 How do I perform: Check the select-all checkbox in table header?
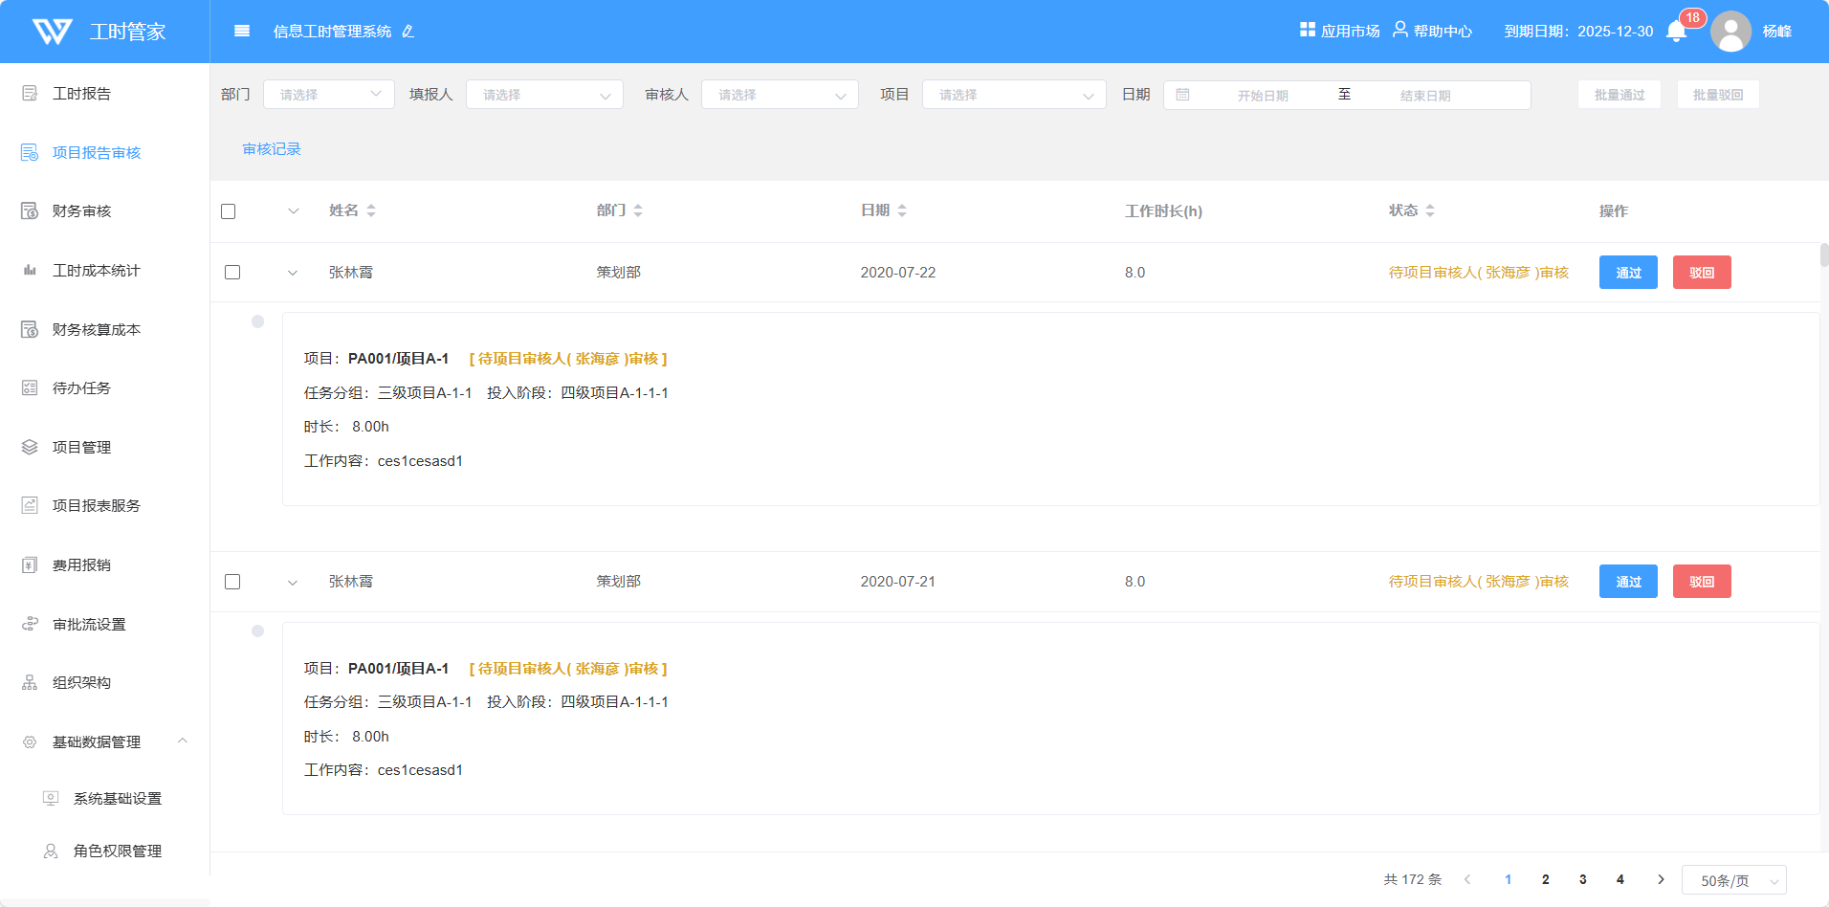pyautogui.click(x=229, y=211)
